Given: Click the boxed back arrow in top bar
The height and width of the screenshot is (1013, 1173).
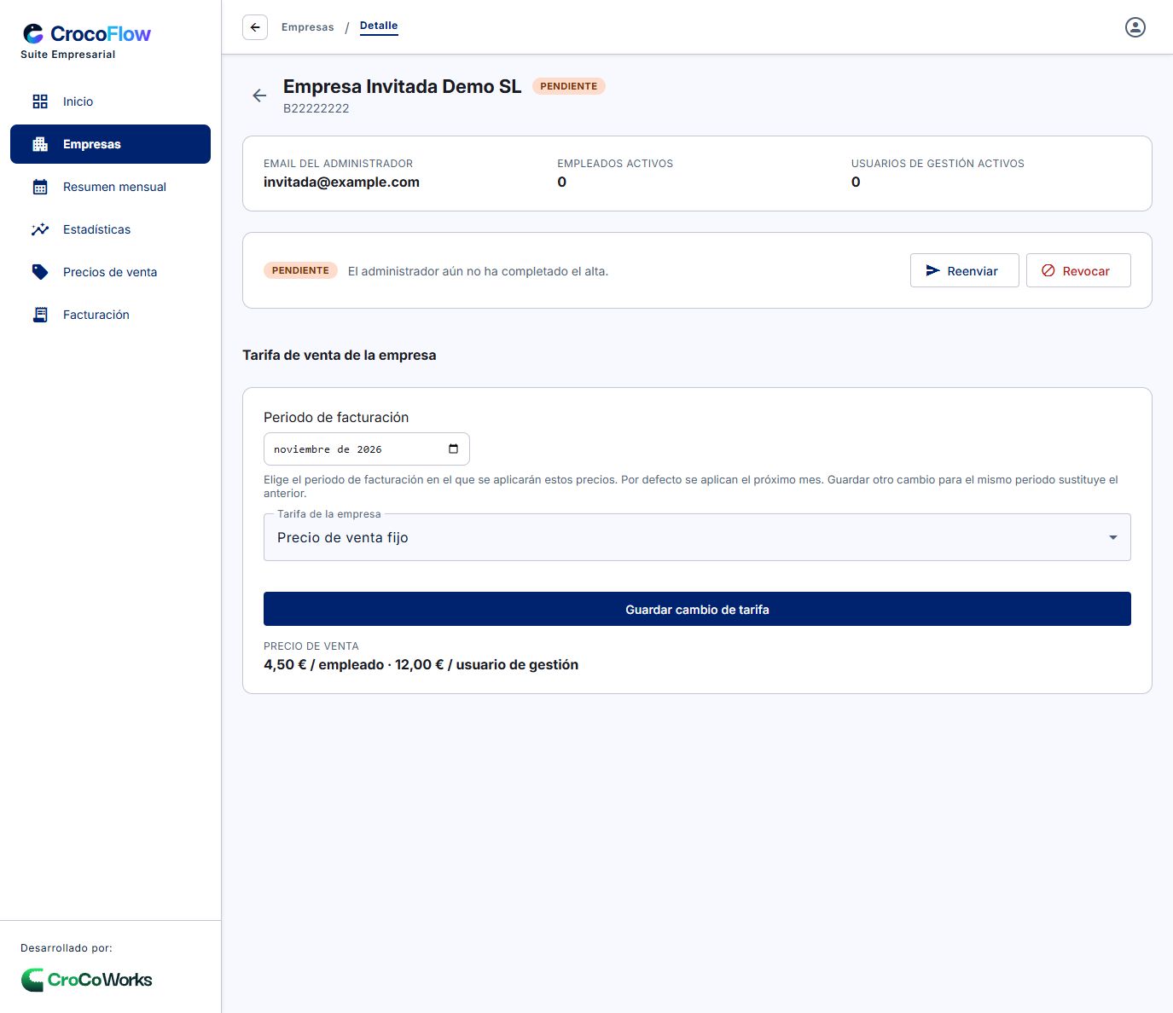Looking at the screenshot, I should [255, 27].
